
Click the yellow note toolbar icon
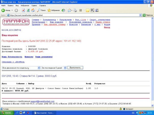88,10
